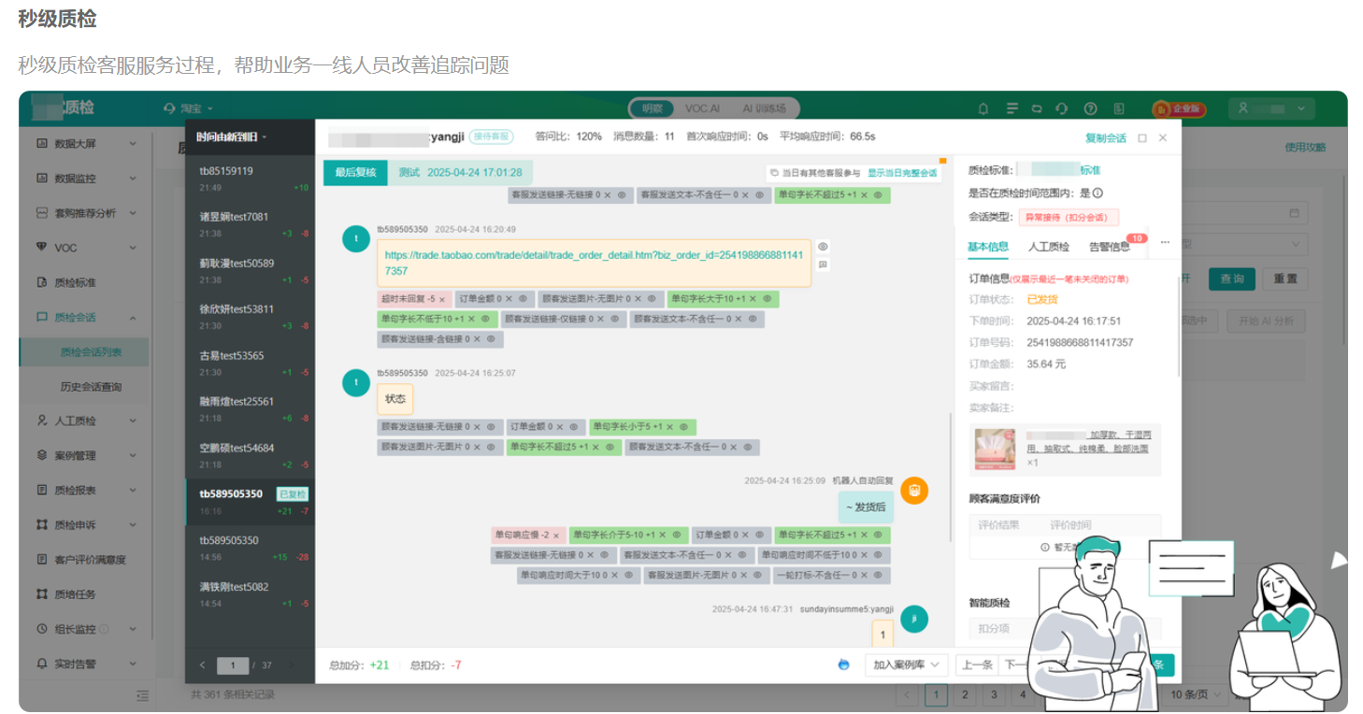Close the conversation detail dialog

click(x=1163, y=137)
